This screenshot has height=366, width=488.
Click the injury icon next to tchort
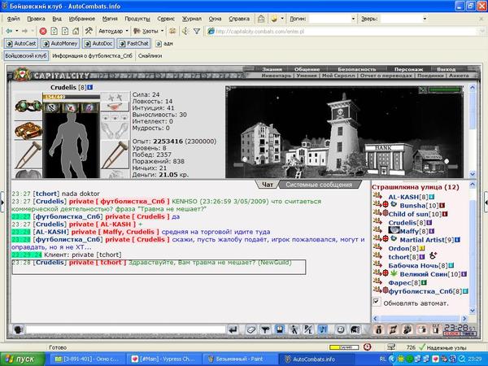pyautogui.click(x=433, y=256)
